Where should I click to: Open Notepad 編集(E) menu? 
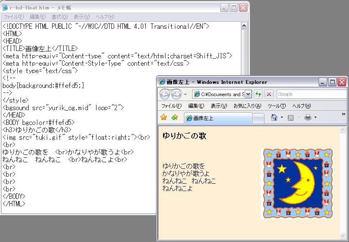(38, 17)
